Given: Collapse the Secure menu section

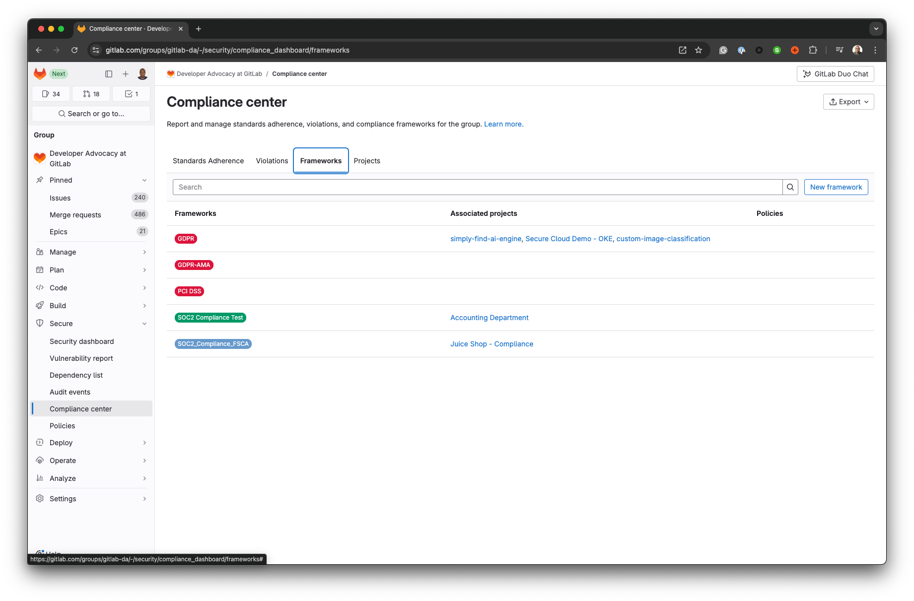Looking at the screenshot, I should click(91, 324).
